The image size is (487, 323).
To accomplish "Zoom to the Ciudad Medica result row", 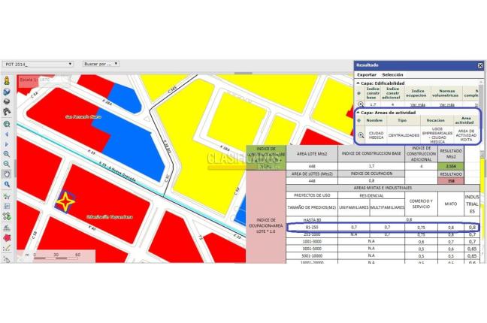I will click(x=361, y=135).
